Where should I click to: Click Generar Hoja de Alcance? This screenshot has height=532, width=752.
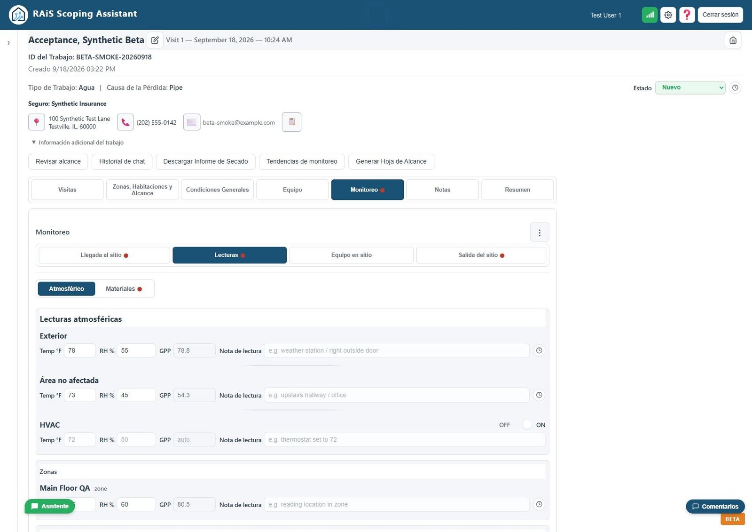(391, 161)
